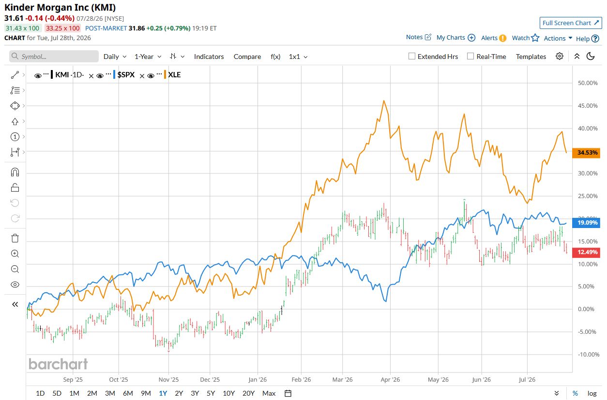
Task: Open Full Screen Chart
Action: (570, 23)
